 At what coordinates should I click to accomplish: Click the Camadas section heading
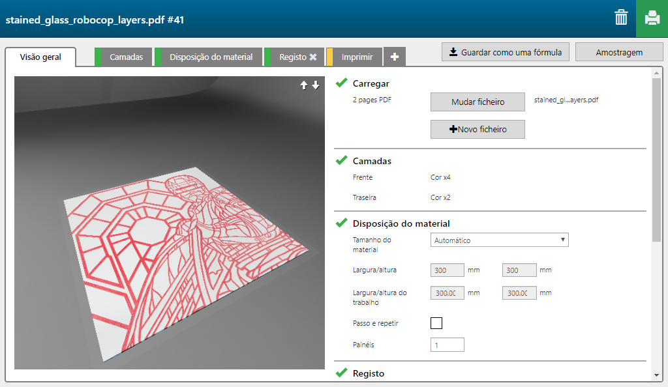click(372, 161)
